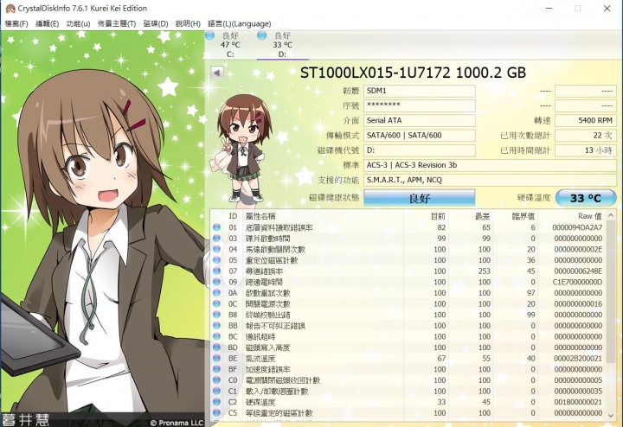This screenshot has height=427, width=623.
Task: Open the 功能(u) menu
Action: pyautogui.click(x=78, y=24)
